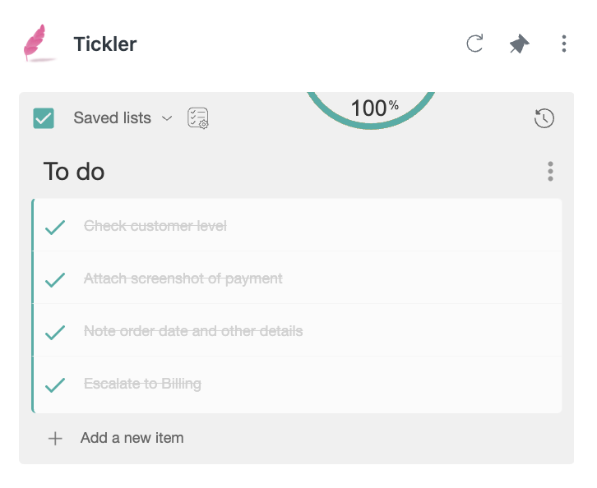Open the Tickler header three-dot menu
Viewport: 597px width, 488px height.
click(x=564, y=44)
